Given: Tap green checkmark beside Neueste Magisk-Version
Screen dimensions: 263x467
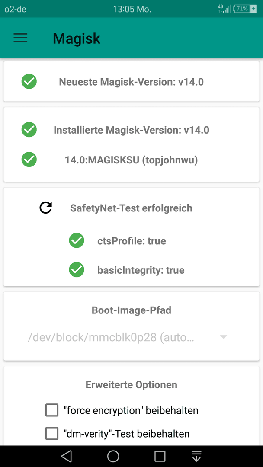Looking at the screenshot, I should point(29,81).
